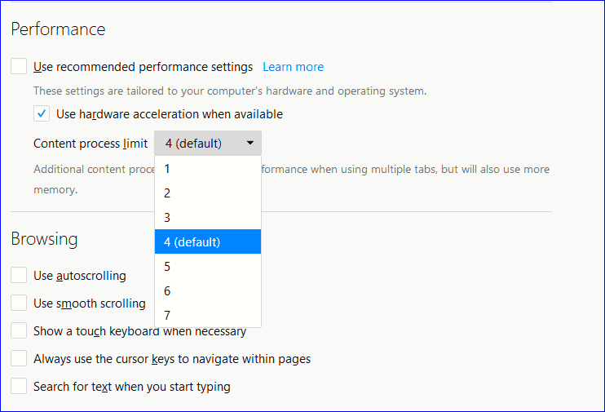The height and width of the screenshot is (412, 605).
Task: Check Show a touch keyboard when necessary
Action: [x=19, y=331]
